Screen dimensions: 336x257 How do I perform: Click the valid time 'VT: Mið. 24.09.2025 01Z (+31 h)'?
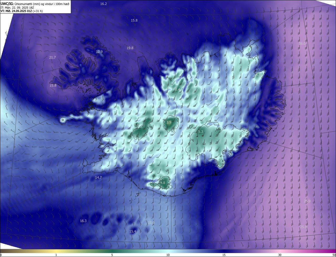click(x=22, y=11)
